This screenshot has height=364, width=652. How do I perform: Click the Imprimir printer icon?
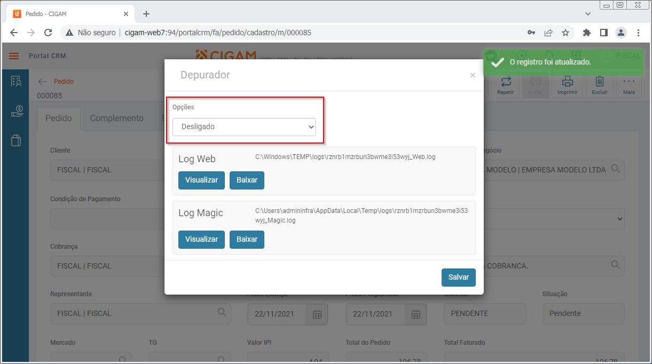coord(567,85)
